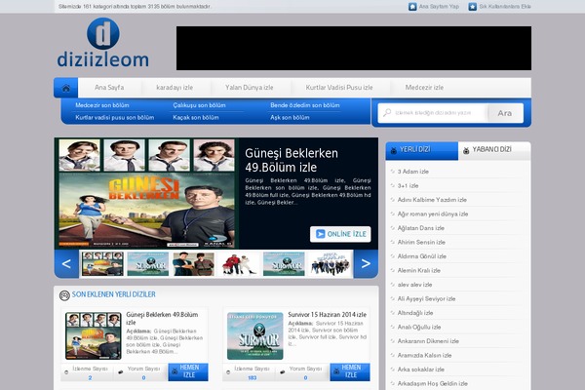
Task: Click Aşk son bölüm link
Action: click(290, 117)
